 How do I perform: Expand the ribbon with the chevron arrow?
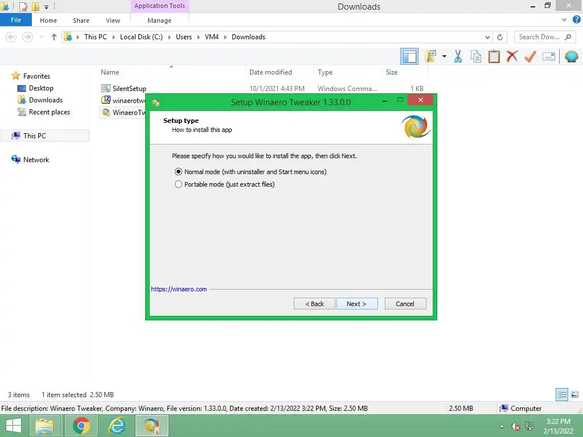click(x=564, y=20)
